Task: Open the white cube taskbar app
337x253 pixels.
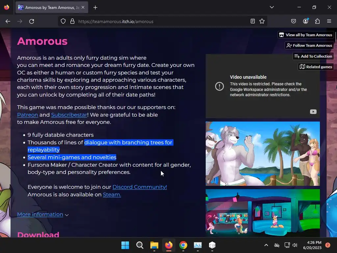Action: click(212, 245)
